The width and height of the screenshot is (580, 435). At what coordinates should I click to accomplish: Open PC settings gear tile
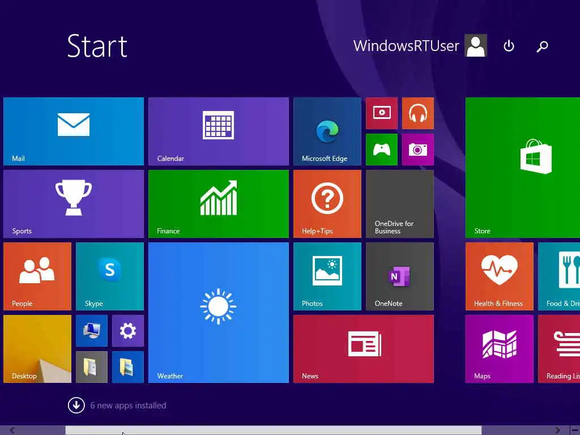[128, 331]
